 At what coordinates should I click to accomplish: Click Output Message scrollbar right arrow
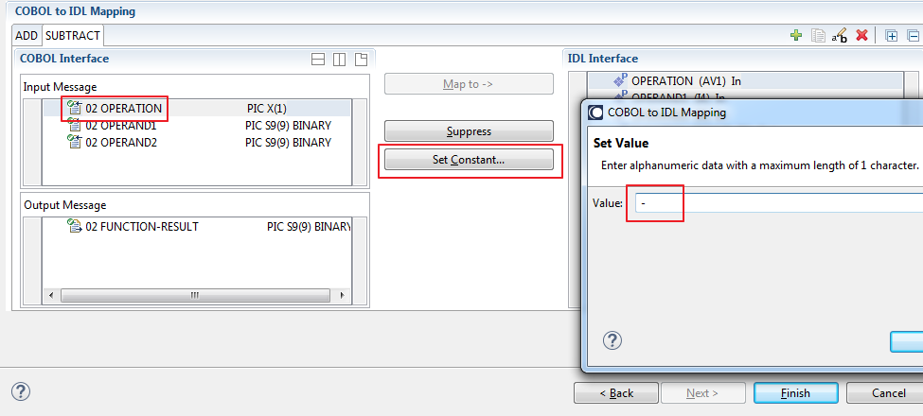tap(342, 295)
